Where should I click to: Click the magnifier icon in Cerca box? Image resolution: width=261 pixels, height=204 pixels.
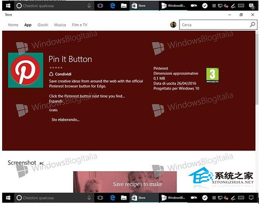[x=252, y=25]
